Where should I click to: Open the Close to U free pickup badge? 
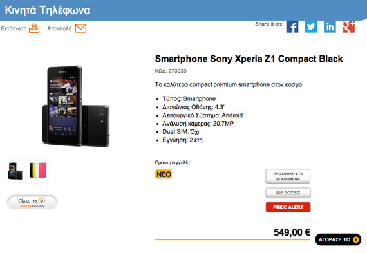(32, 202)
